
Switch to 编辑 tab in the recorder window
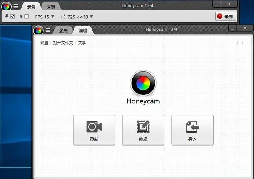pyautogui.click(x=50, y=7)
